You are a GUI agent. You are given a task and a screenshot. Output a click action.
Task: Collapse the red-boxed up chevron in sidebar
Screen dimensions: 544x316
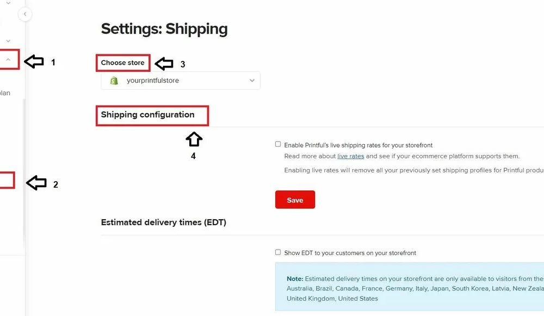click(8, 60)
